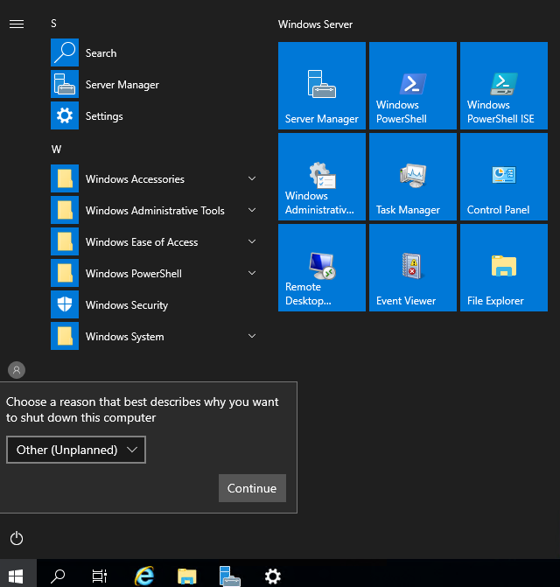560x587 pixels.
Task: Launch the Windows PowerShell tile
Action: point(413,86)
